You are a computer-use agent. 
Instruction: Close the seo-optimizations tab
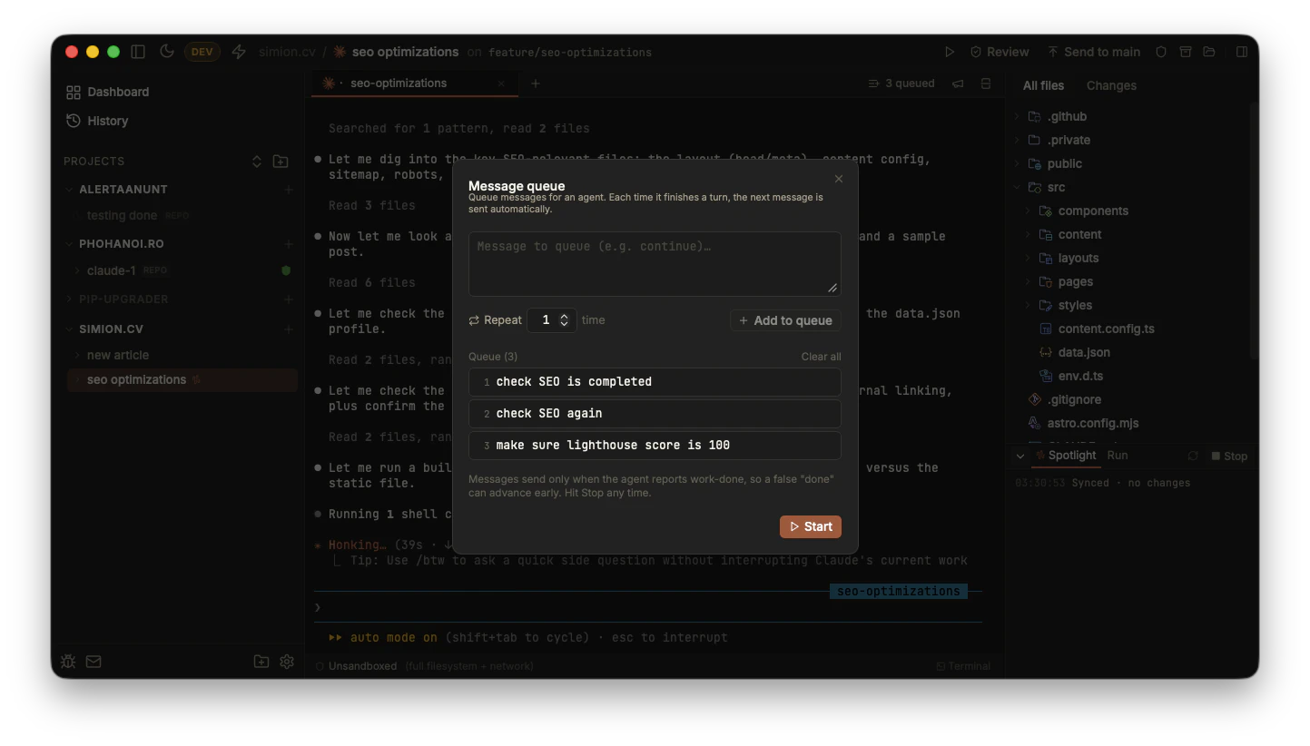[x=501, y=83]
